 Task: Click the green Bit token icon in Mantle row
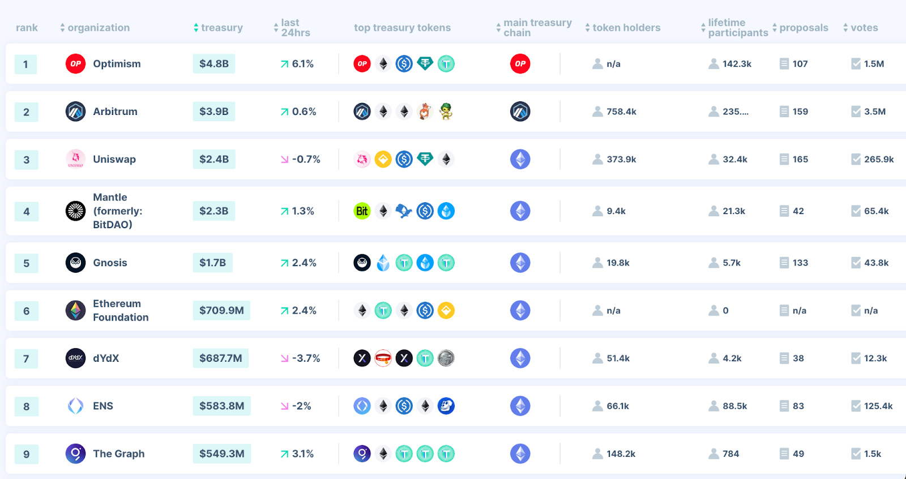click(x=362, y=211)
